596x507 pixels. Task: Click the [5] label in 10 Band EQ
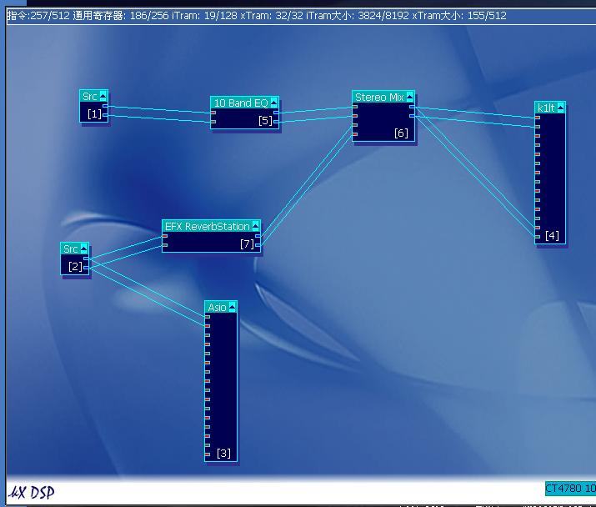click(x=265, y=121)
